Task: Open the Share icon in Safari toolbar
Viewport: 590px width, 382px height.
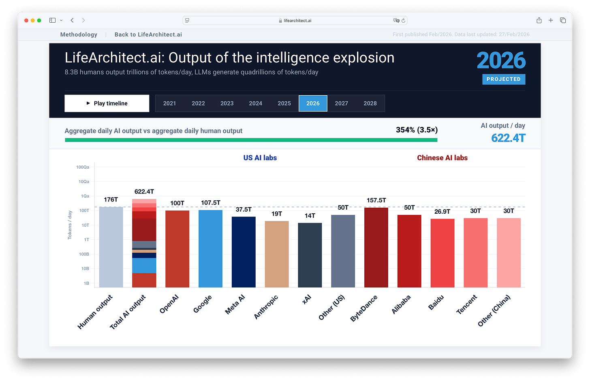Action: point(539,20)
